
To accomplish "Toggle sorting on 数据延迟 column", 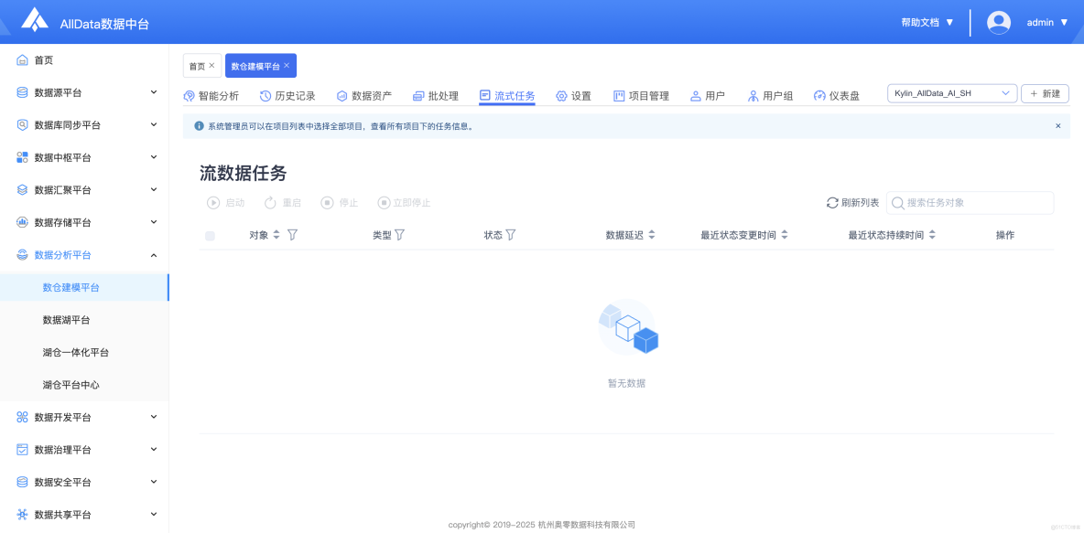I will coord(651,234).
